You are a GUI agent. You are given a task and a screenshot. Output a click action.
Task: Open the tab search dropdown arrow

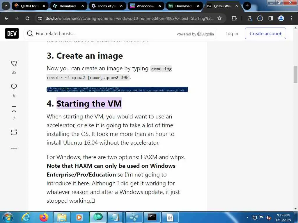6,6
